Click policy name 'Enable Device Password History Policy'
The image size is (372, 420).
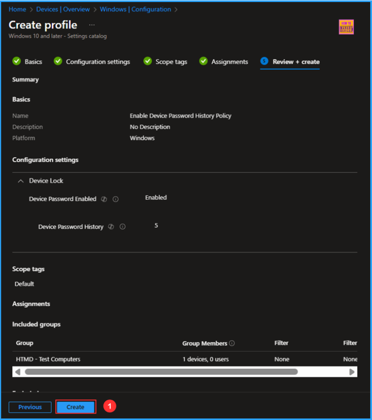tap(181, 116)
